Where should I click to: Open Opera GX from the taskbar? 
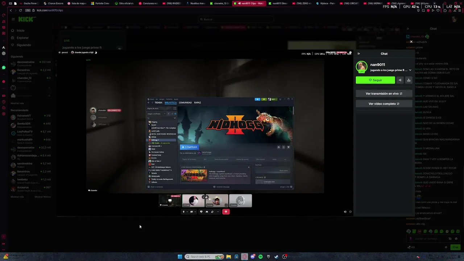tap(245, 257)
